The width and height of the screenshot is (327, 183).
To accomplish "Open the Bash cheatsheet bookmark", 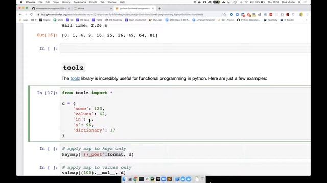I will tap(135, 20).
